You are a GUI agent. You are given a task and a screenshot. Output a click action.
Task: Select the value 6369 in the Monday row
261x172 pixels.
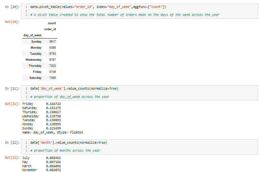pyautogui.click(x=52, y=48)
